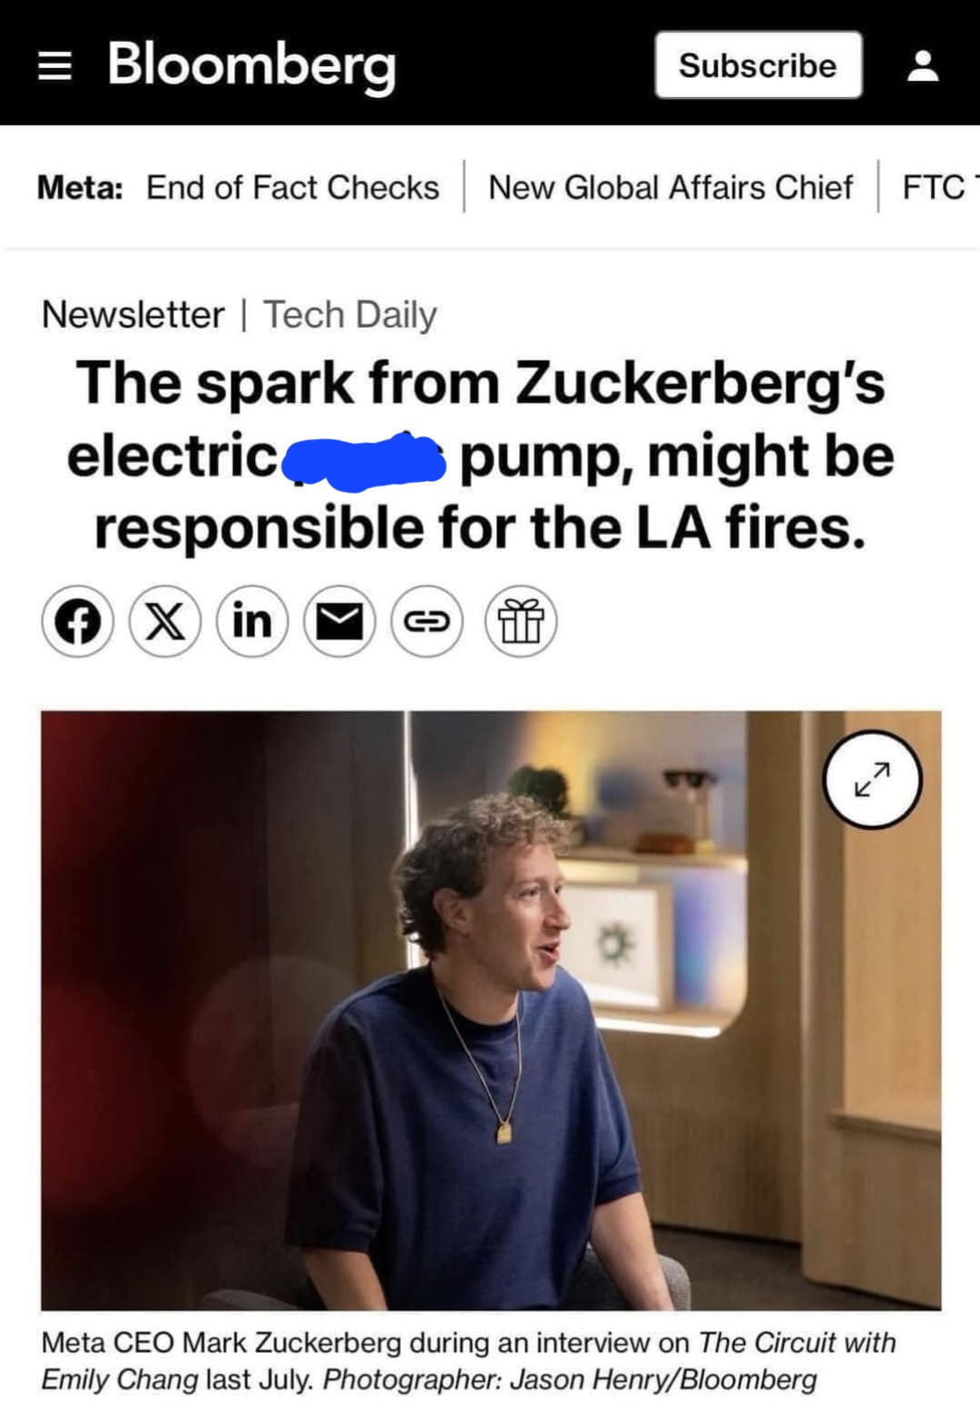Share the article on LinkedIn
The width and height of the screenshot is (980, 1401).
click(251, 622)
